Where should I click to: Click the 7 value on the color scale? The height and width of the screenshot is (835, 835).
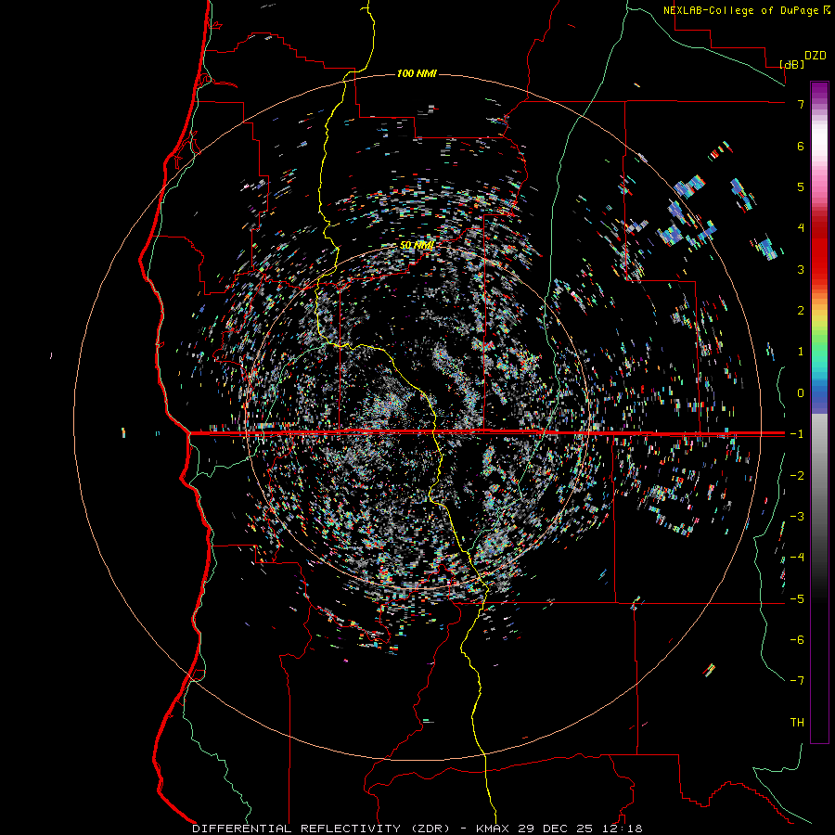click(x=801, y=104)
